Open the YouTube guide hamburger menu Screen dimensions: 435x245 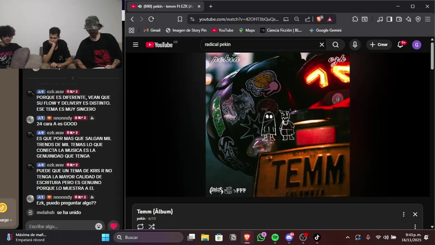pyautogui.click(x=135, y=45)
